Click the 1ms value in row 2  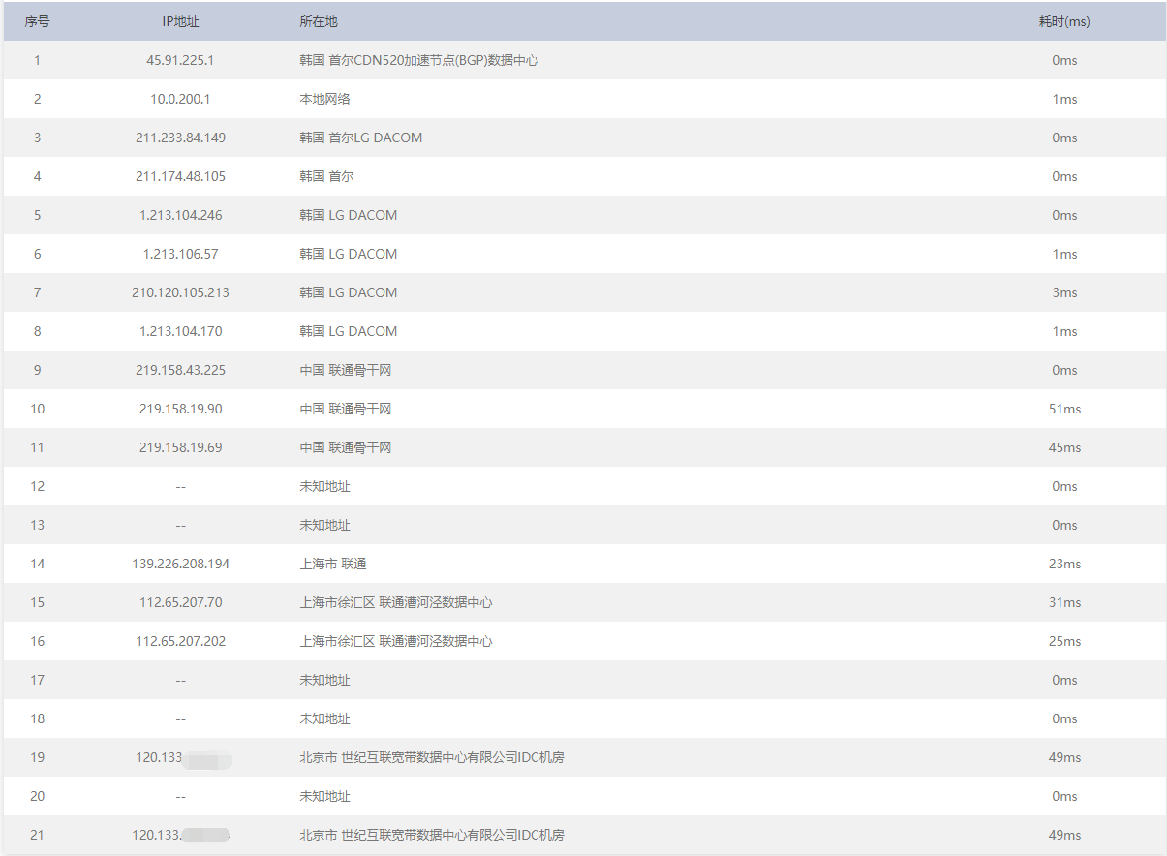click(x=1064, y=99)
